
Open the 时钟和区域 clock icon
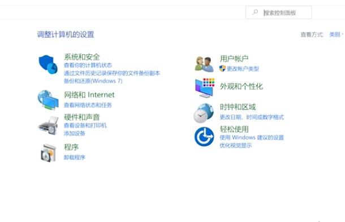[204, 113]
